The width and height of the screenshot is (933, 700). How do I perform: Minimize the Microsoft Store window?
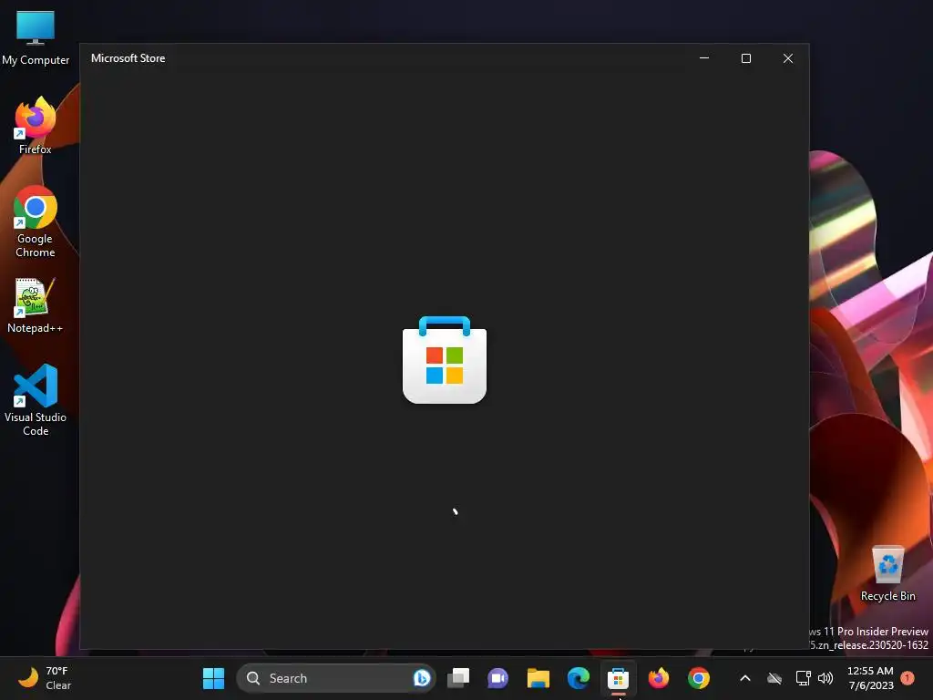pyautogui.click(x=704, y=58)
